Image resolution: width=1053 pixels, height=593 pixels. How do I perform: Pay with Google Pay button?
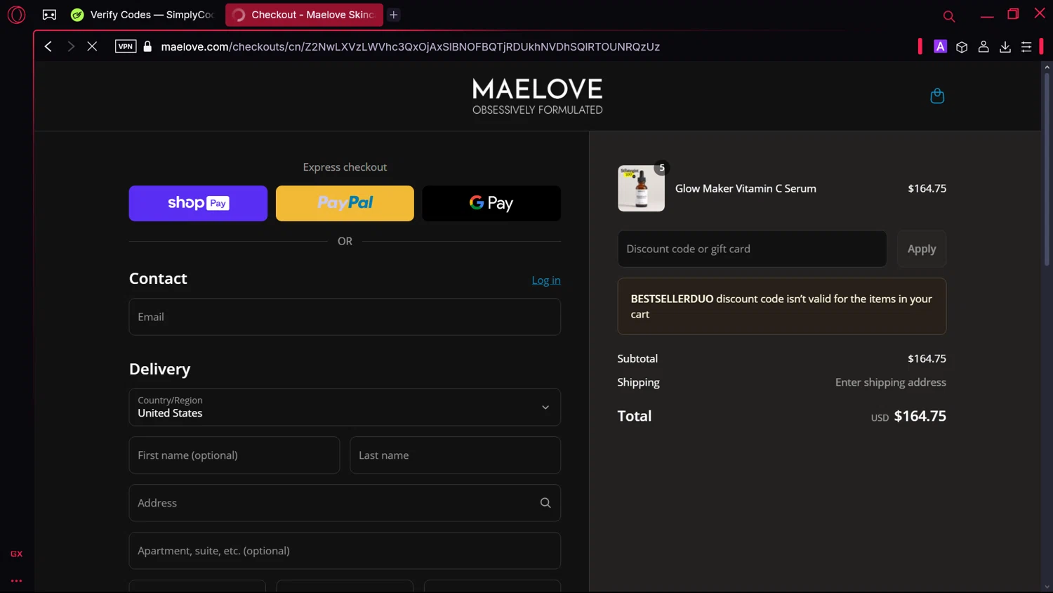(x=491, y=203)
